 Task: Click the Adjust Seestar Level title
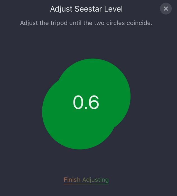[x=86, y=9]
